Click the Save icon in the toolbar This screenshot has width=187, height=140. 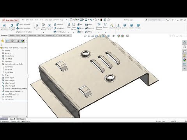81,20
